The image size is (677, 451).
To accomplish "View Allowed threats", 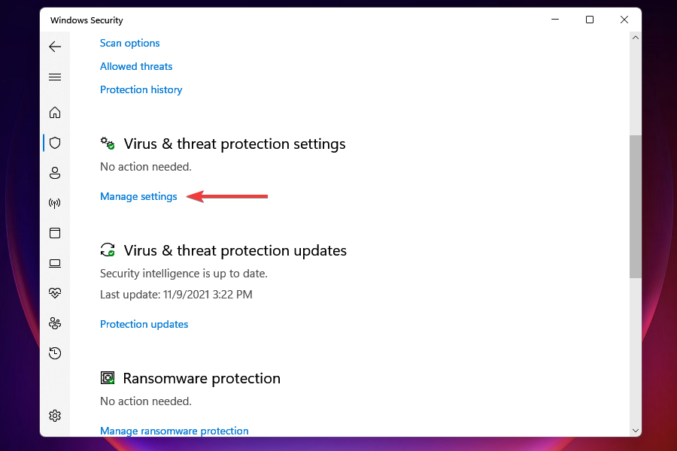I will click(136, 66).
